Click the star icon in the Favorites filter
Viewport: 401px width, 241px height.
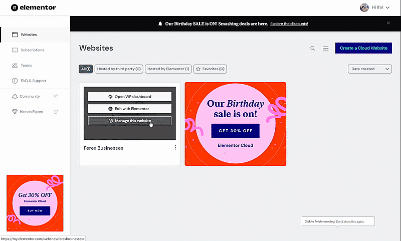tap(198, 69)
